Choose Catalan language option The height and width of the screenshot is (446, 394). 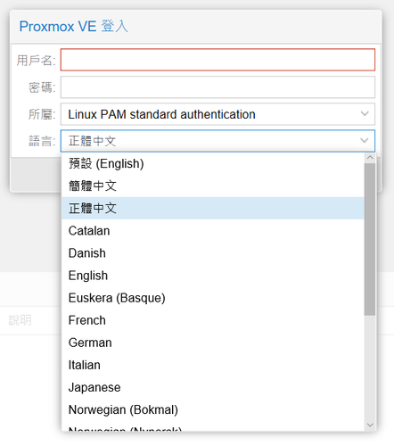click(x=213, y=231)
